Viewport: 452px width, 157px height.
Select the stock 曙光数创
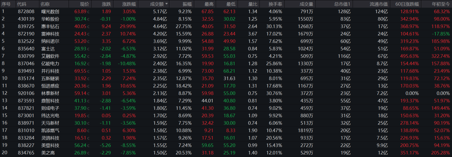[50, 11]
